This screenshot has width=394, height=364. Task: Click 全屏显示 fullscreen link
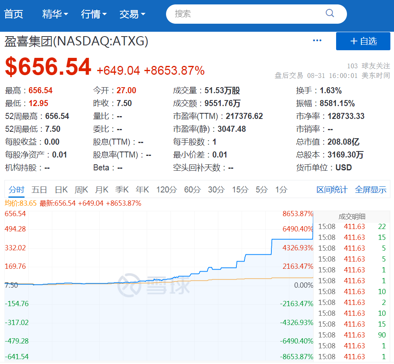(370, 190)
